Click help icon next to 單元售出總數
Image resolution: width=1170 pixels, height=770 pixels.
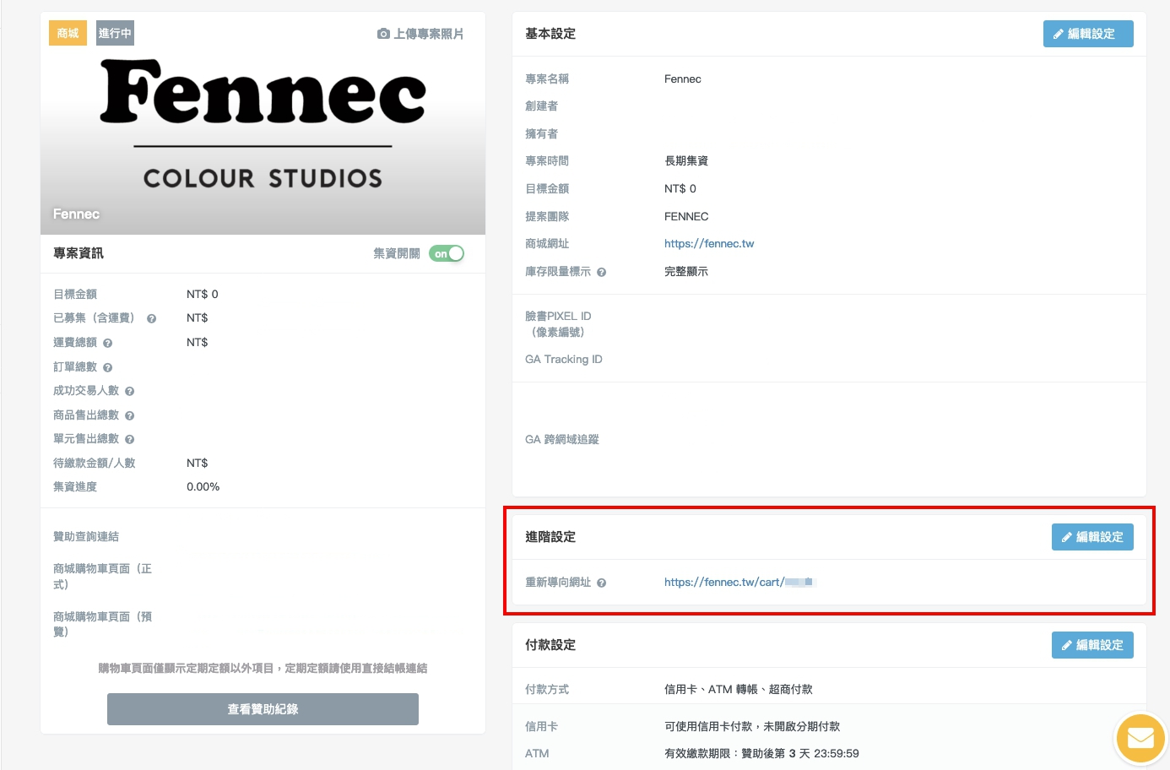point(130,439)
